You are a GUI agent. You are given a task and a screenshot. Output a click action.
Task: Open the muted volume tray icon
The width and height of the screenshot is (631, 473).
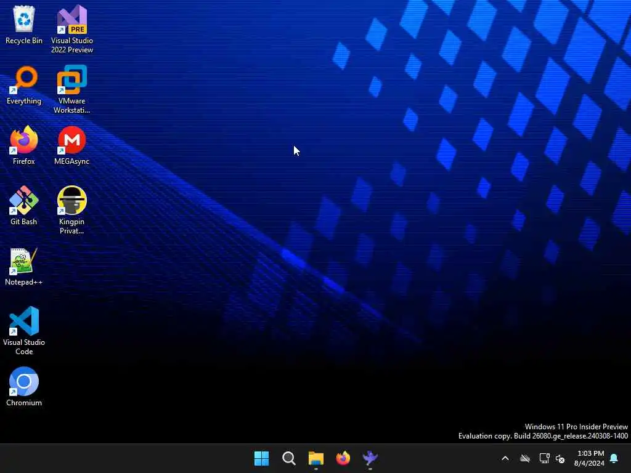pyautogui.click(x=560, y=458)
